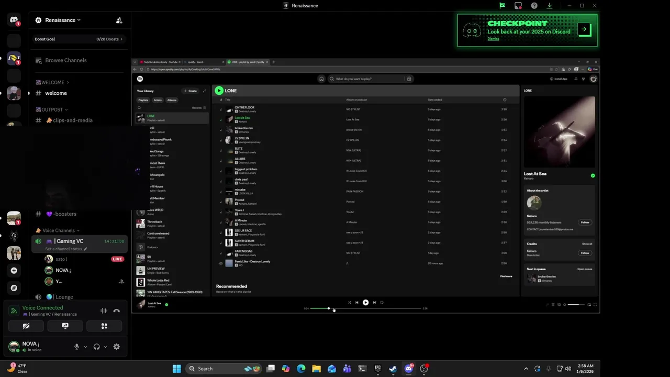Collapse the Voice Channels category

(x=58, y=230)
